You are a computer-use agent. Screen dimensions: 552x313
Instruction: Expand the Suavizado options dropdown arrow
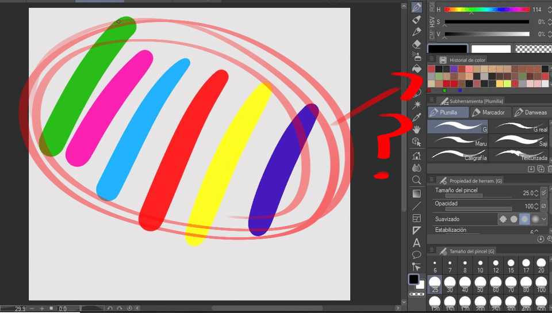pyautogui.click(x=545, y=219)
